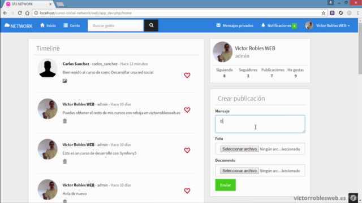Open a new browser tab
This screenshot has height=203, width=362.
coord(61,4)
